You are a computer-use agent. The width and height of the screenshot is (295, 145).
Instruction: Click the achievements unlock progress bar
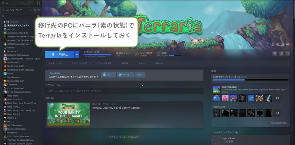[x=250, y=80]
